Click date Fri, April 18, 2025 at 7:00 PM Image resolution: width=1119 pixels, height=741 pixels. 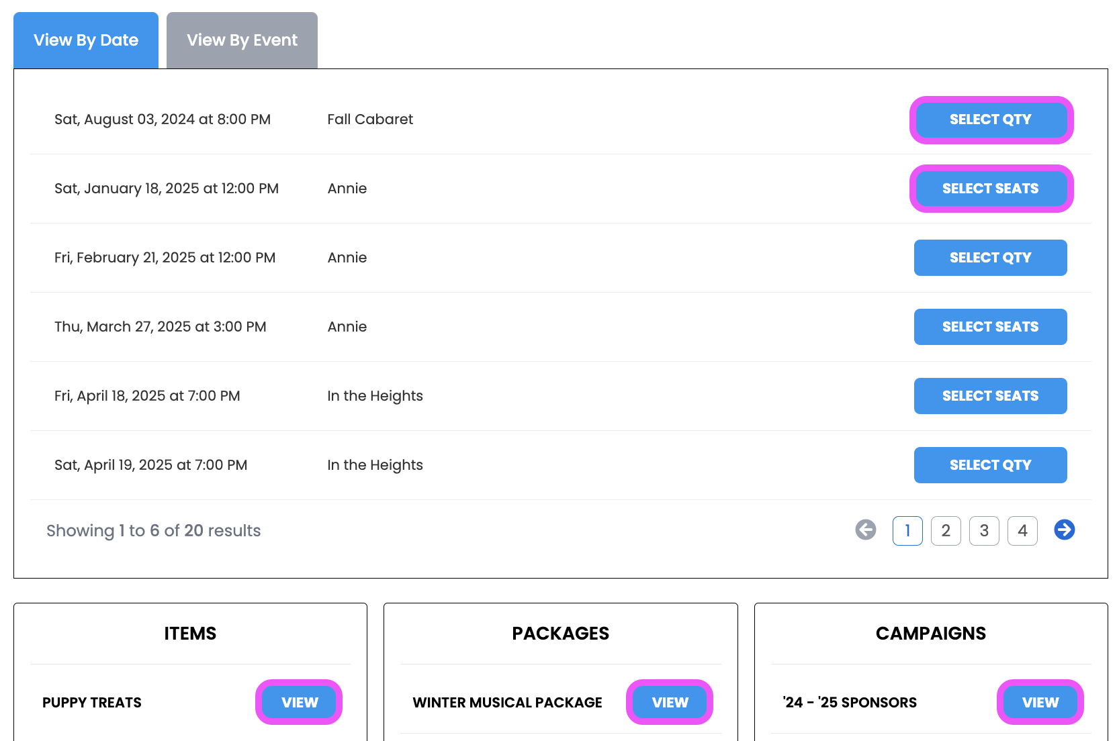coord(147,396)
